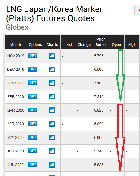This screenshot has height=176, width=140.
Task: Click OPT button for JAN 2020
Action: [x=33, y=83]
